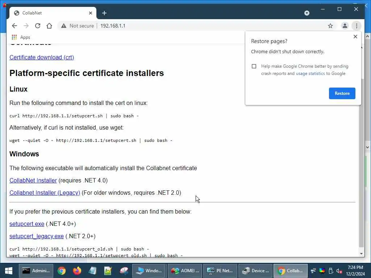The height and width of the screenshot is (278, 371).
Task: Click the scrollbar down arrow of the page
Action: [361, 254]
